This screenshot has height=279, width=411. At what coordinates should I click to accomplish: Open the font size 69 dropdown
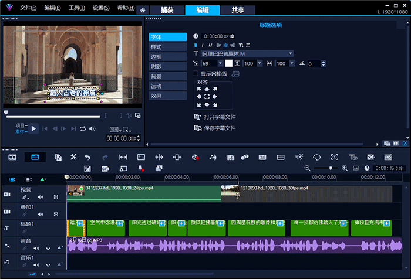coord(220,63)
